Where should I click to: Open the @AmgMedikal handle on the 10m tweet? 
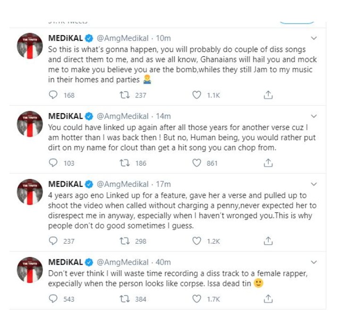[123, 38]
